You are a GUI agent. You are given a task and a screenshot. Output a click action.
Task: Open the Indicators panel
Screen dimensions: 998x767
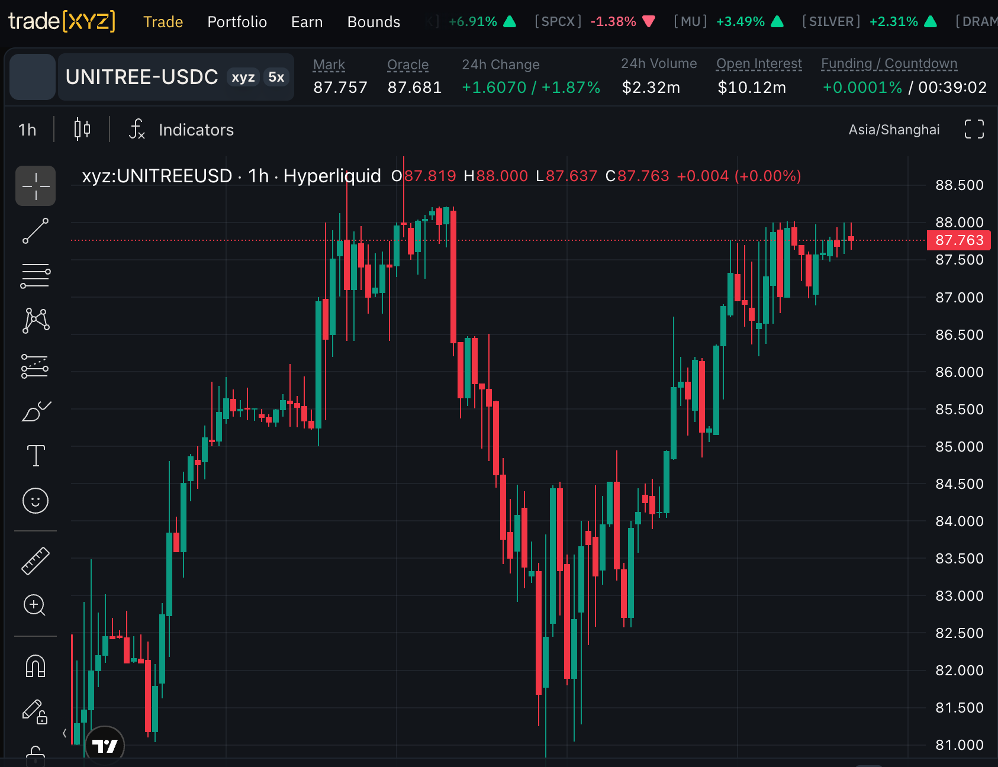[182, 130]
